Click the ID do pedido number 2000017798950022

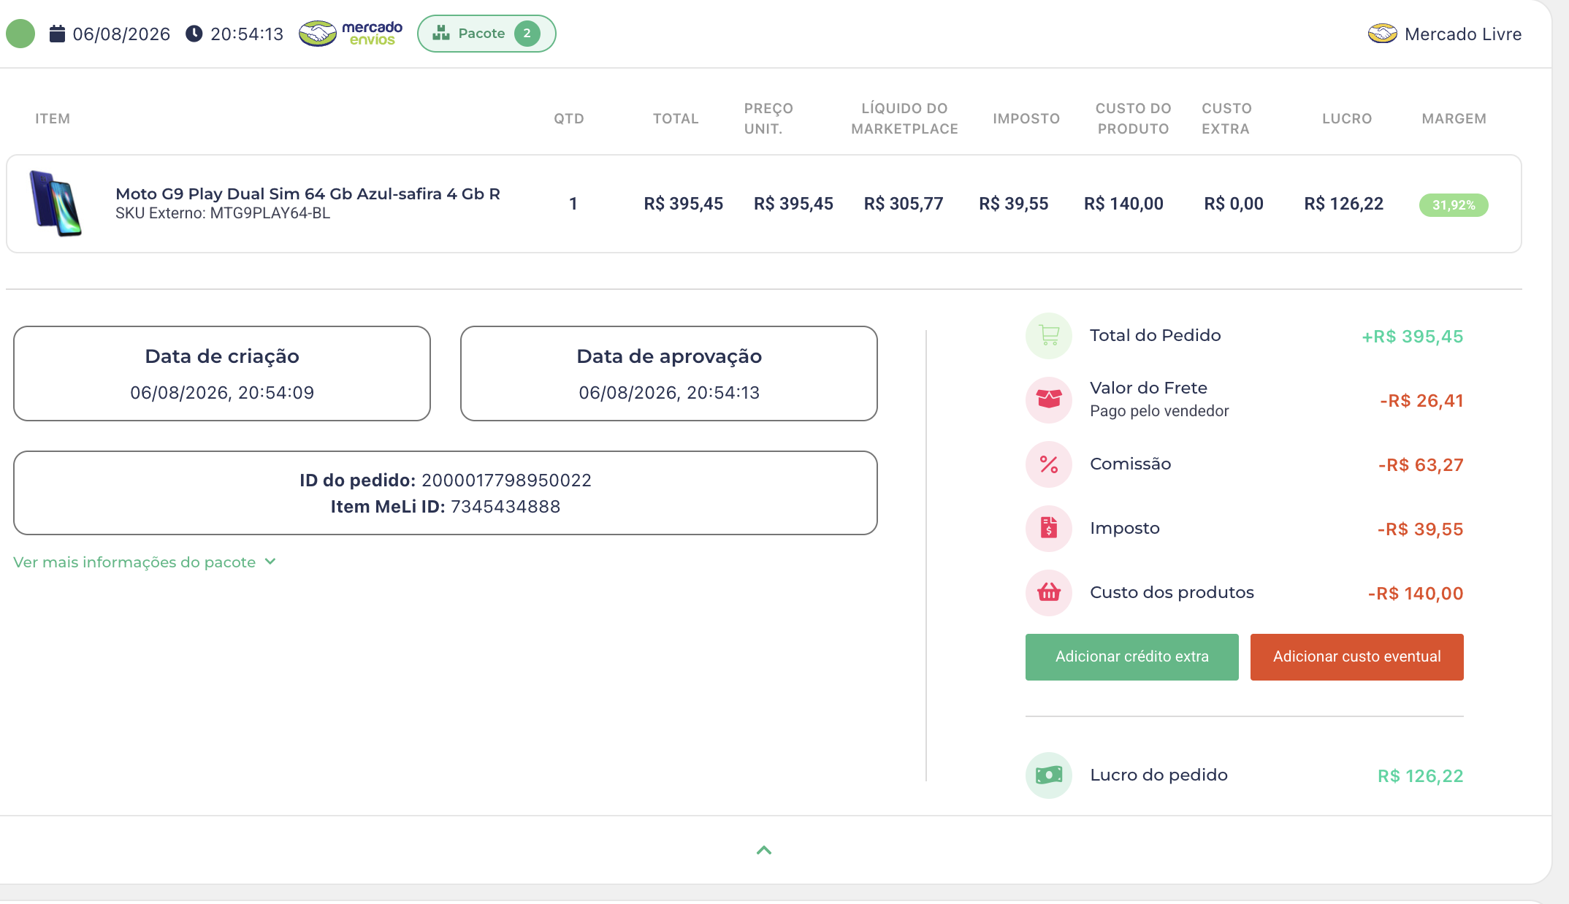point(506,480)
